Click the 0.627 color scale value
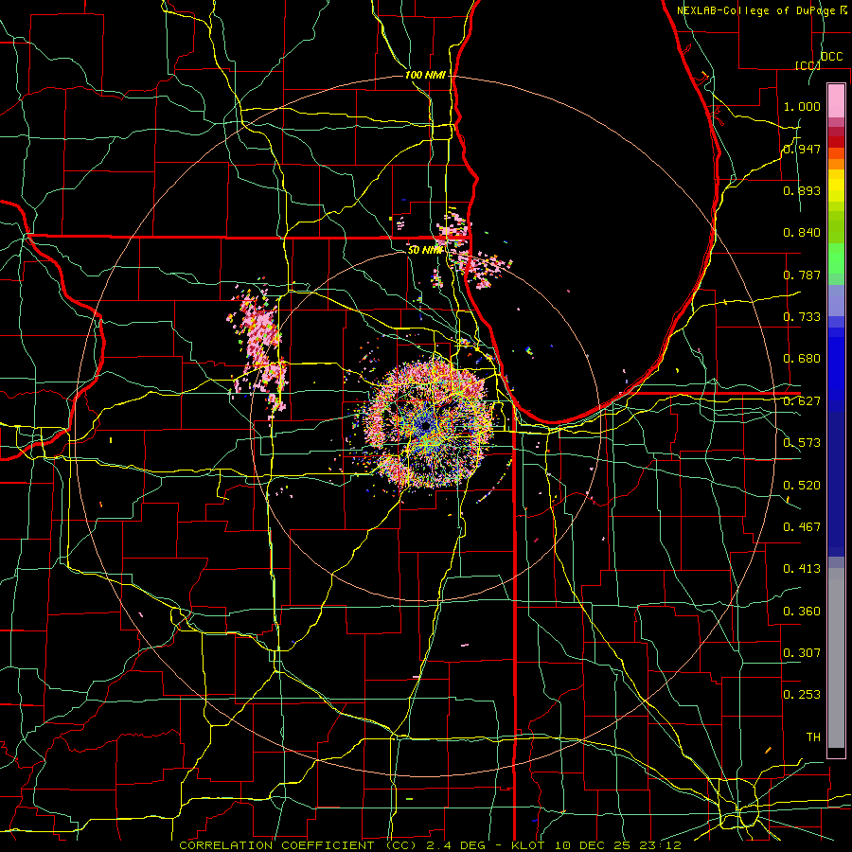852x852 pixels. coord(802,401)
